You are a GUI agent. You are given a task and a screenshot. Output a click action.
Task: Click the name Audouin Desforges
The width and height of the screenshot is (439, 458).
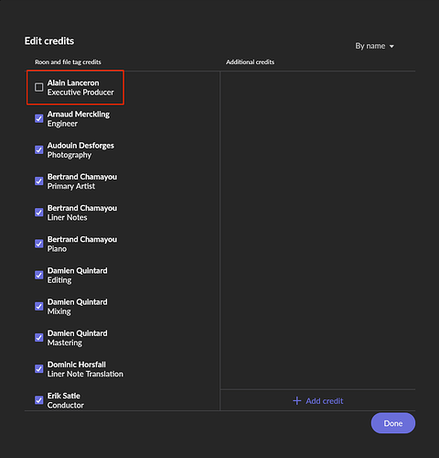pos(80,146)
